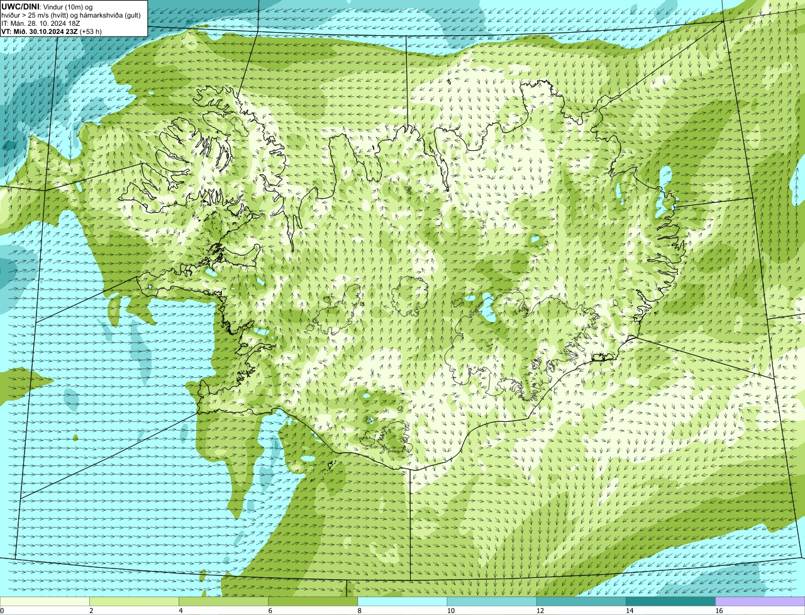805x615 pixels.
Task: Click the '16' tick label under the colorbar
Action: (x=719, y=611)
